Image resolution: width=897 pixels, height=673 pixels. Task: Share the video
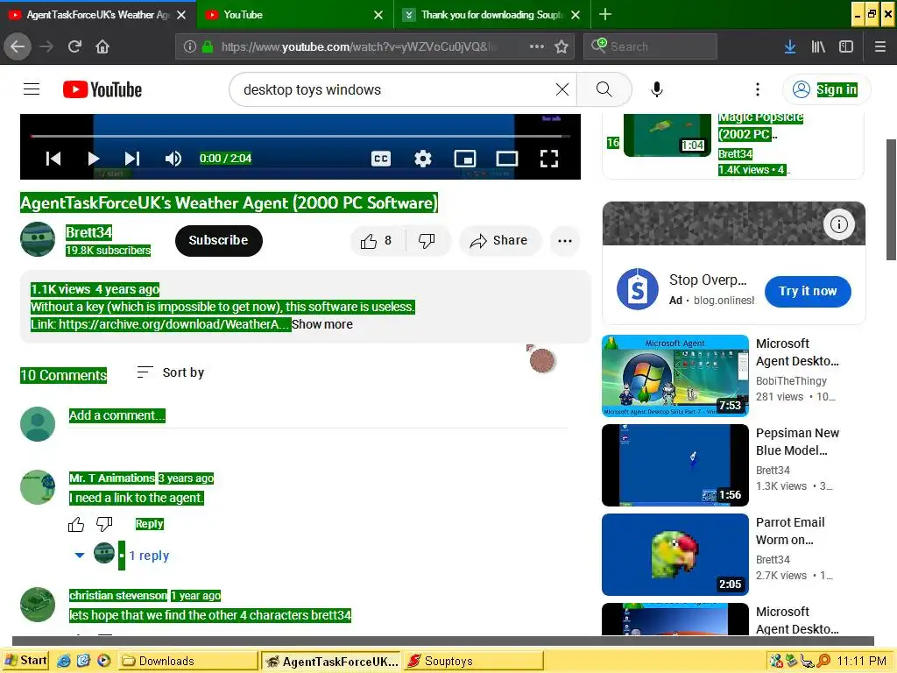[x=499, y=241]
